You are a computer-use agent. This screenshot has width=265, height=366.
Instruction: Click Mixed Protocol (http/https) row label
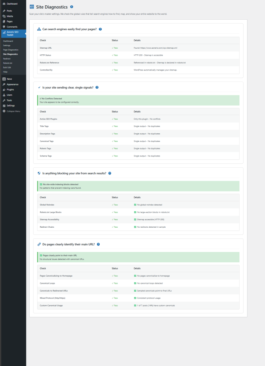tap(52, 298)
